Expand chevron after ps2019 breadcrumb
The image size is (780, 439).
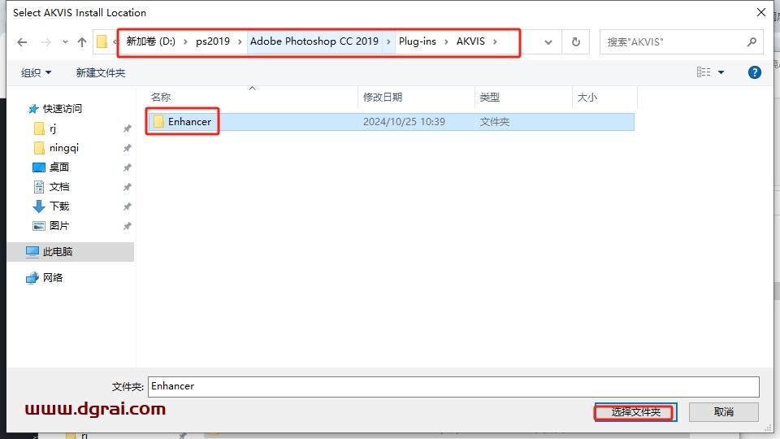pos(240,41)
